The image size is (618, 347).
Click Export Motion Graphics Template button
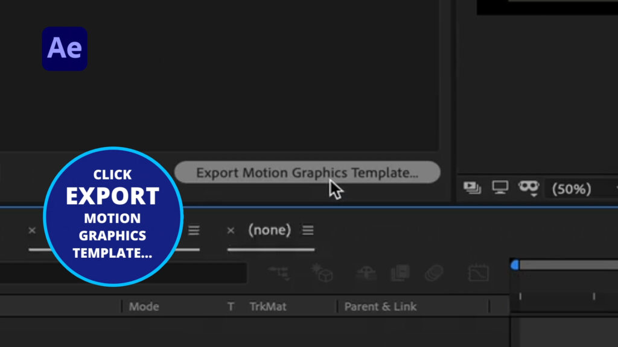307,172
